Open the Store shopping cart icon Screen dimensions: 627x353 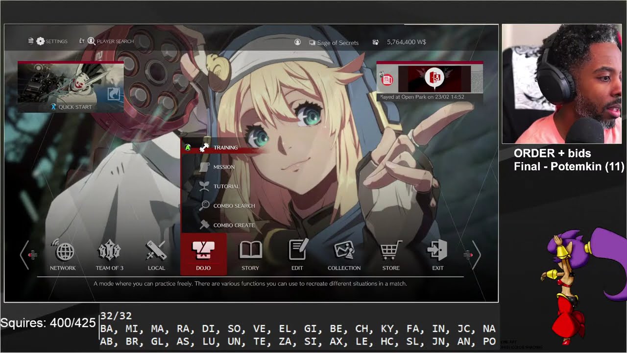click(x=391, y=250)
